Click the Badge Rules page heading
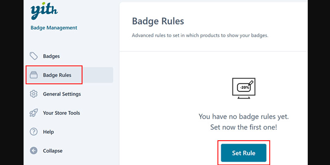The image size is (330, 165). [x=158, y=21]
